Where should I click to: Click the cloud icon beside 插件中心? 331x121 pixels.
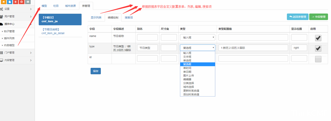(2, 24)
